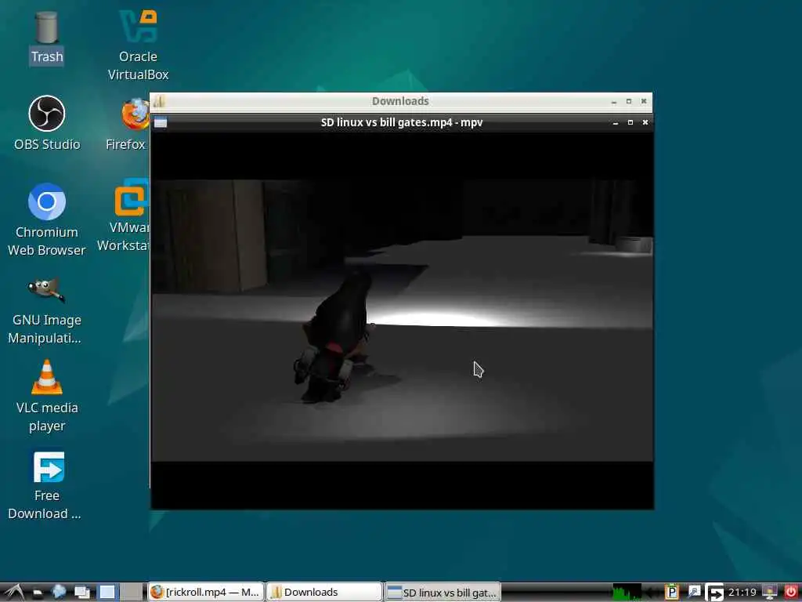The image size is (802, 602).
Task: Open the Free Download Manager icon
Action: [x=46, y=485]
